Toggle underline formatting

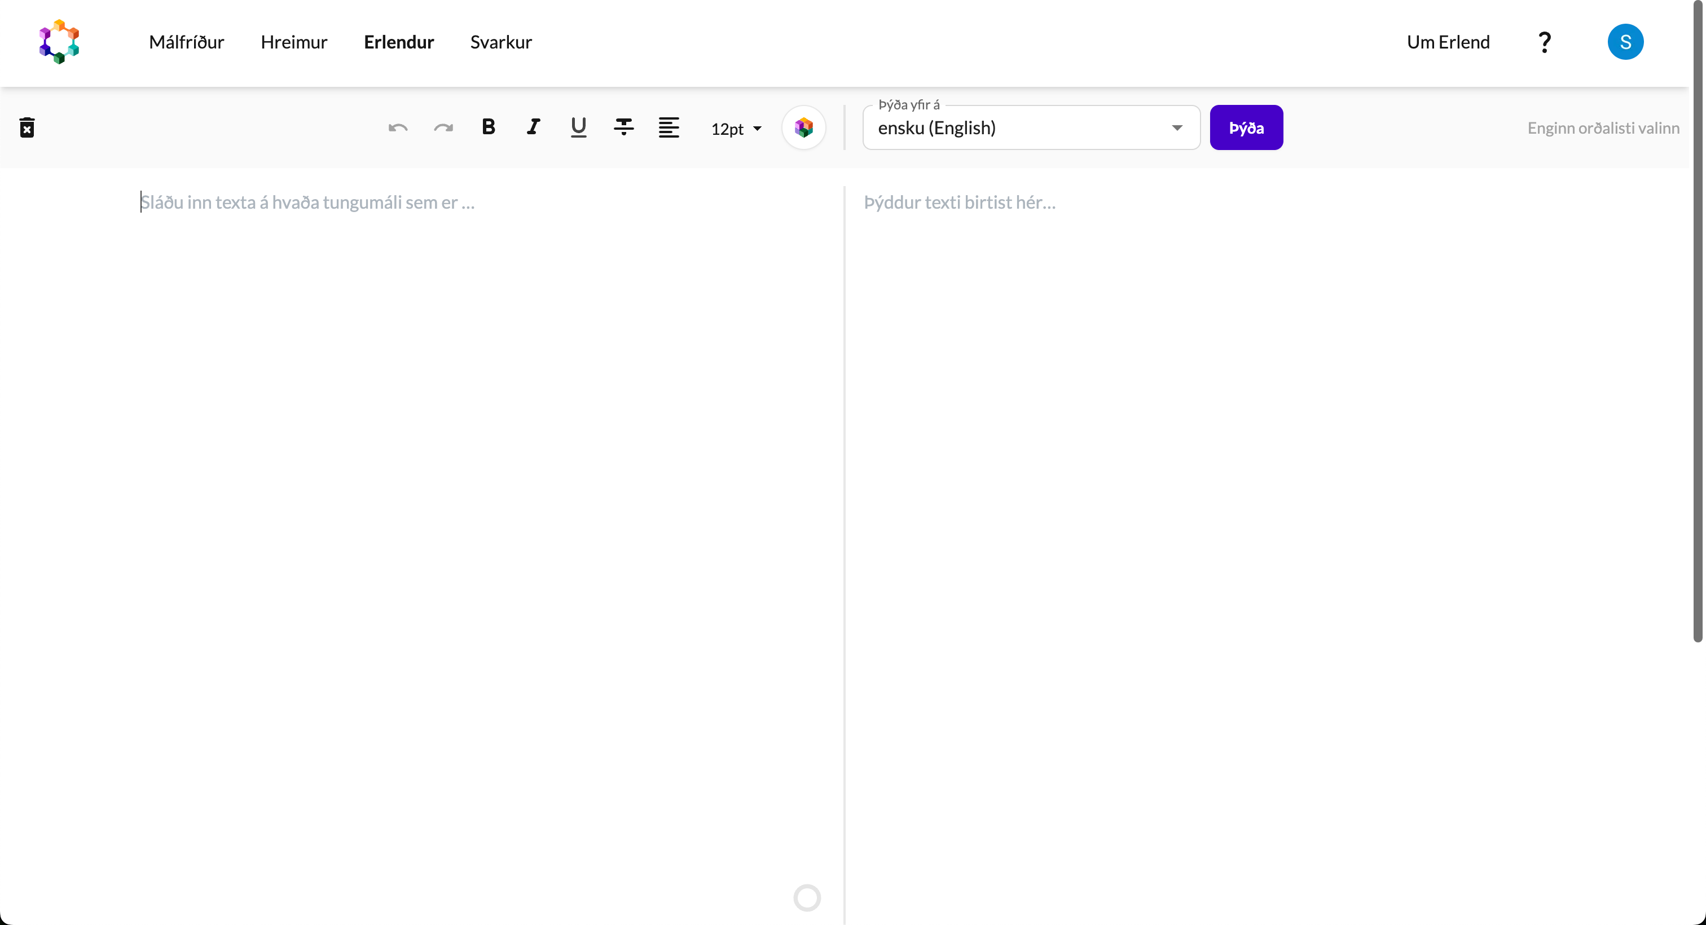pos(578,127)
